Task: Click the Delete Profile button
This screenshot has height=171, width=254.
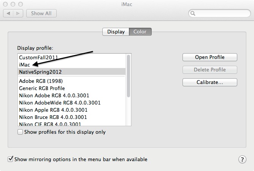Action: click(210, 70)
